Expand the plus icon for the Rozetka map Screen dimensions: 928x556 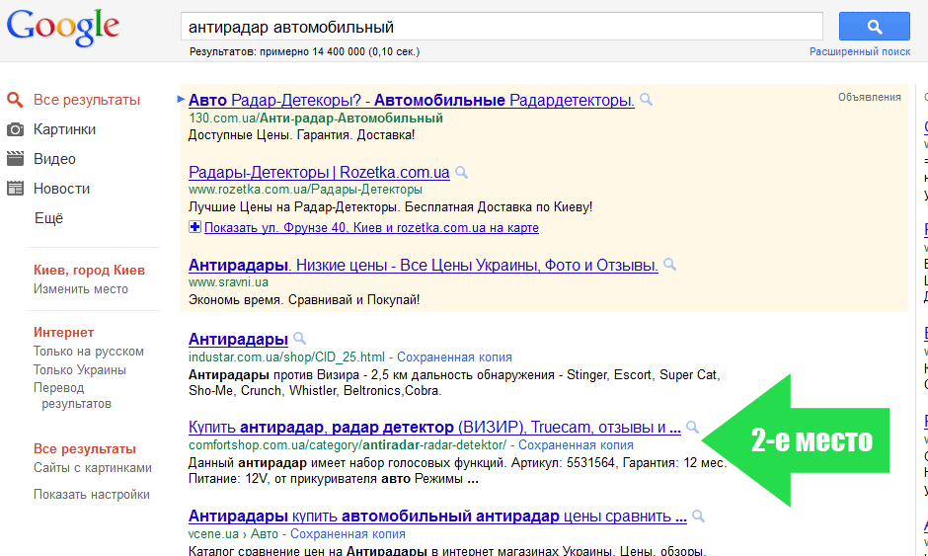click(x=194, y=227)
